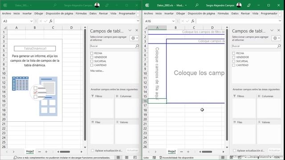
Task: Switch to Normal view in Datos_365 status bar
Action: 118,157
